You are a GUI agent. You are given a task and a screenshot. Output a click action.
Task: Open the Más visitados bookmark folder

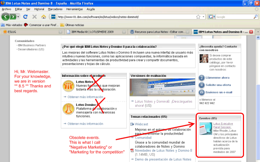12,25
